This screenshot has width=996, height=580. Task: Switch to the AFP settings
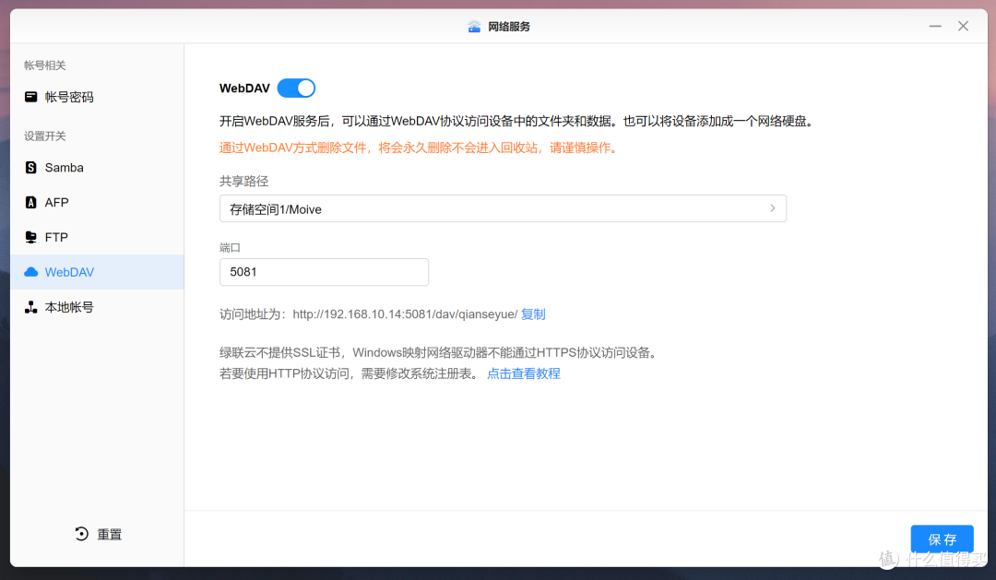pos(97,202)
